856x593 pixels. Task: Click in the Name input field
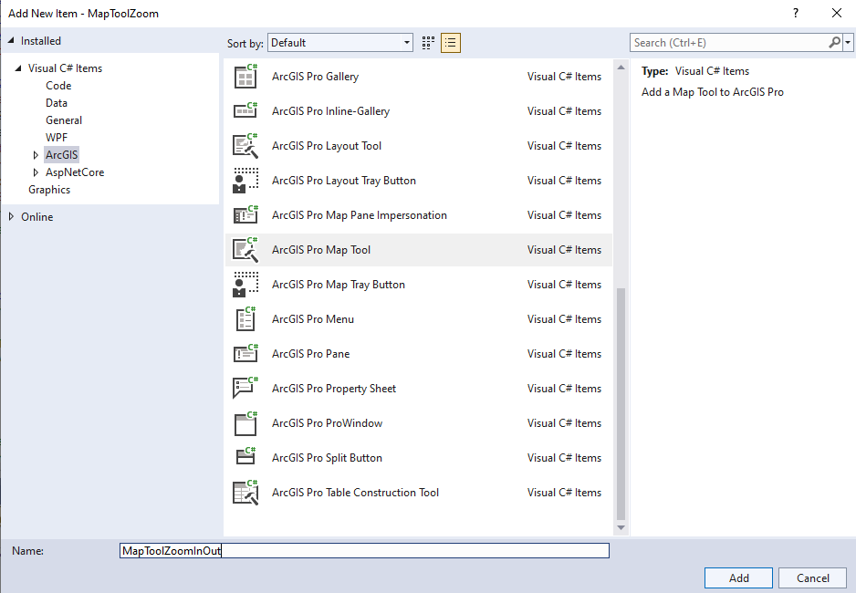click(364, 551)
